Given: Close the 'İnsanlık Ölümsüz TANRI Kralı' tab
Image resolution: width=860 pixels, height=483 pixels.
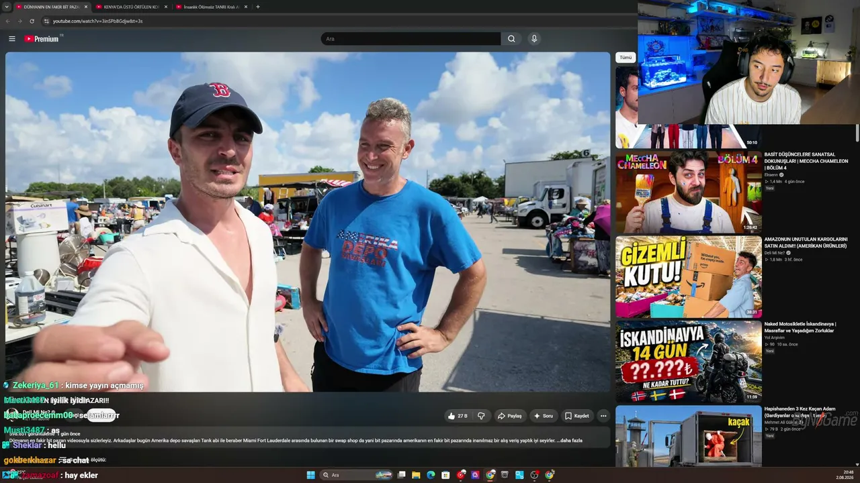Looking at the screenshot, I should [246, 7].
